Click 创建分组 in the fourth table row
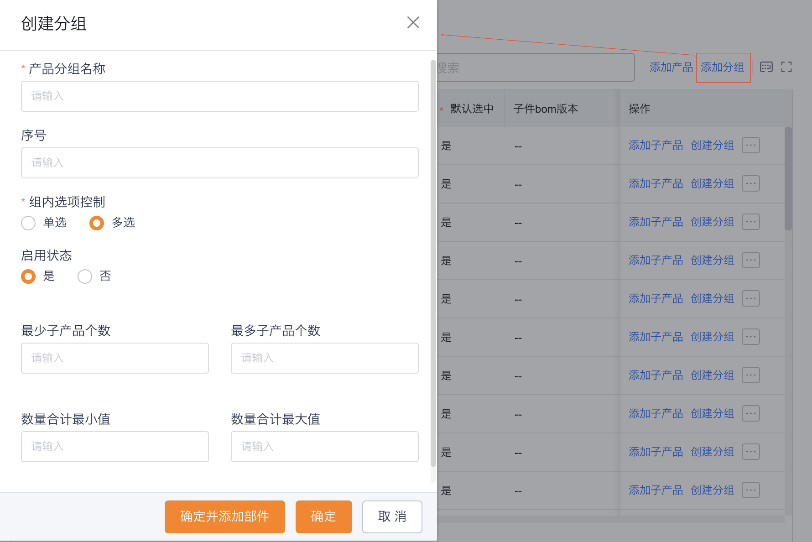 point(713,261)
